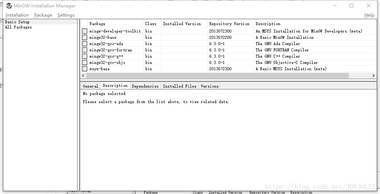
Task: Click 'The GNU C++ Compiler' description
Action: click(278, 56)
